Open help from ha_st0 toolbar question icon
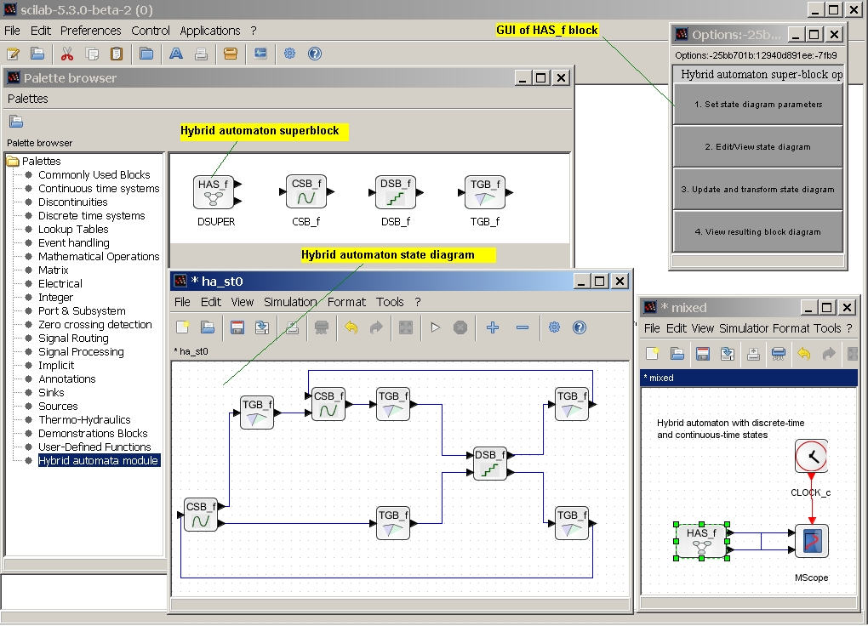This screenshot has width=868, height=626. [x=579, y=327]
